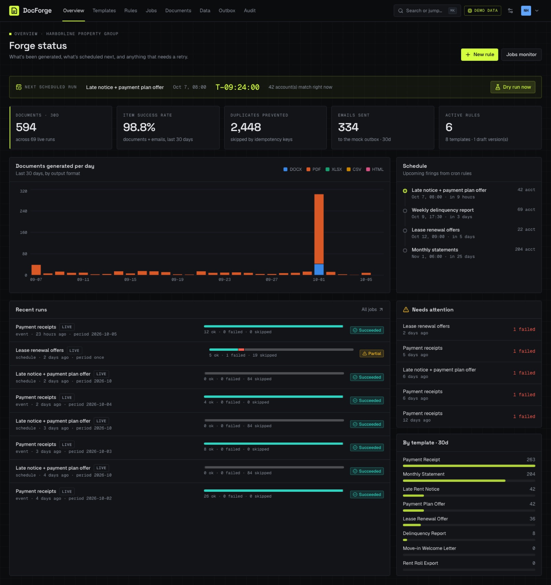The height and width of the screenshot is (585, 551).
Task: Click the flask icon in Dry run now
Action: coord(498,87)
